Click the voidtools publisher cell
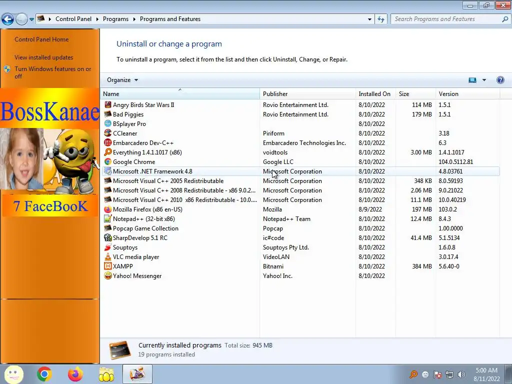The height and width of the screenshot is (384, 512). 275,152
